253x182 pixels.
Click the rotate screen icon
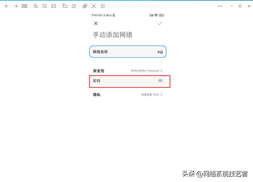tap(65, 6)
